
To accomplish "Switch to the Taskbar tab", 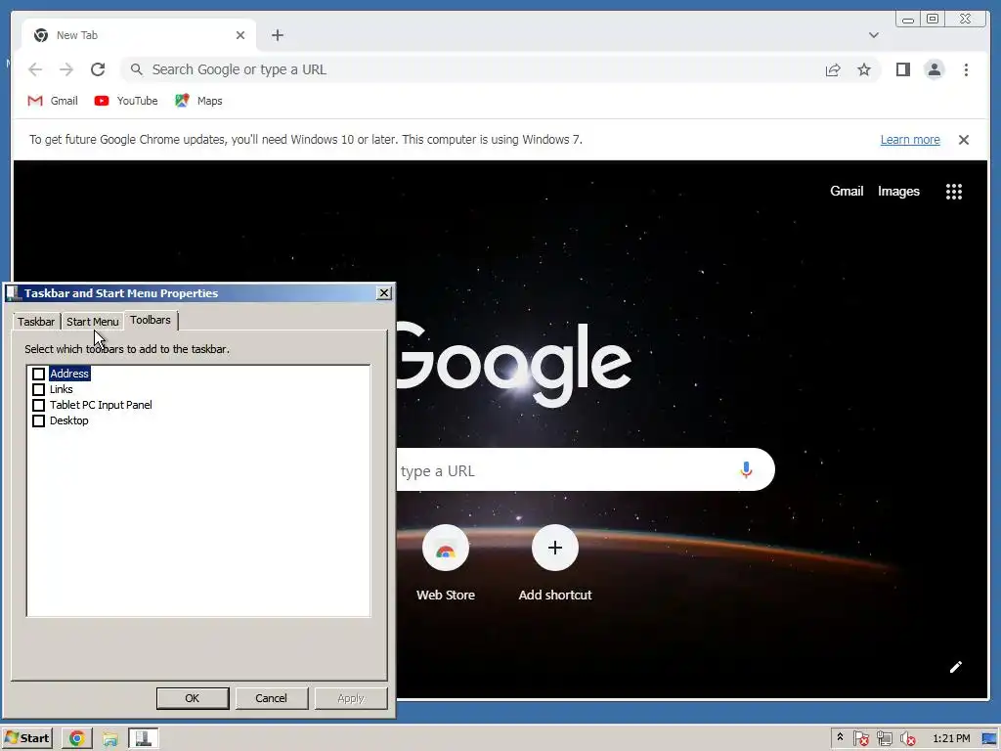I will coord(36,321).
